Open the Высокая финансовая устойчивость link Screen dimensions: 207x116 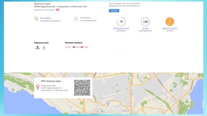[121, 29]
